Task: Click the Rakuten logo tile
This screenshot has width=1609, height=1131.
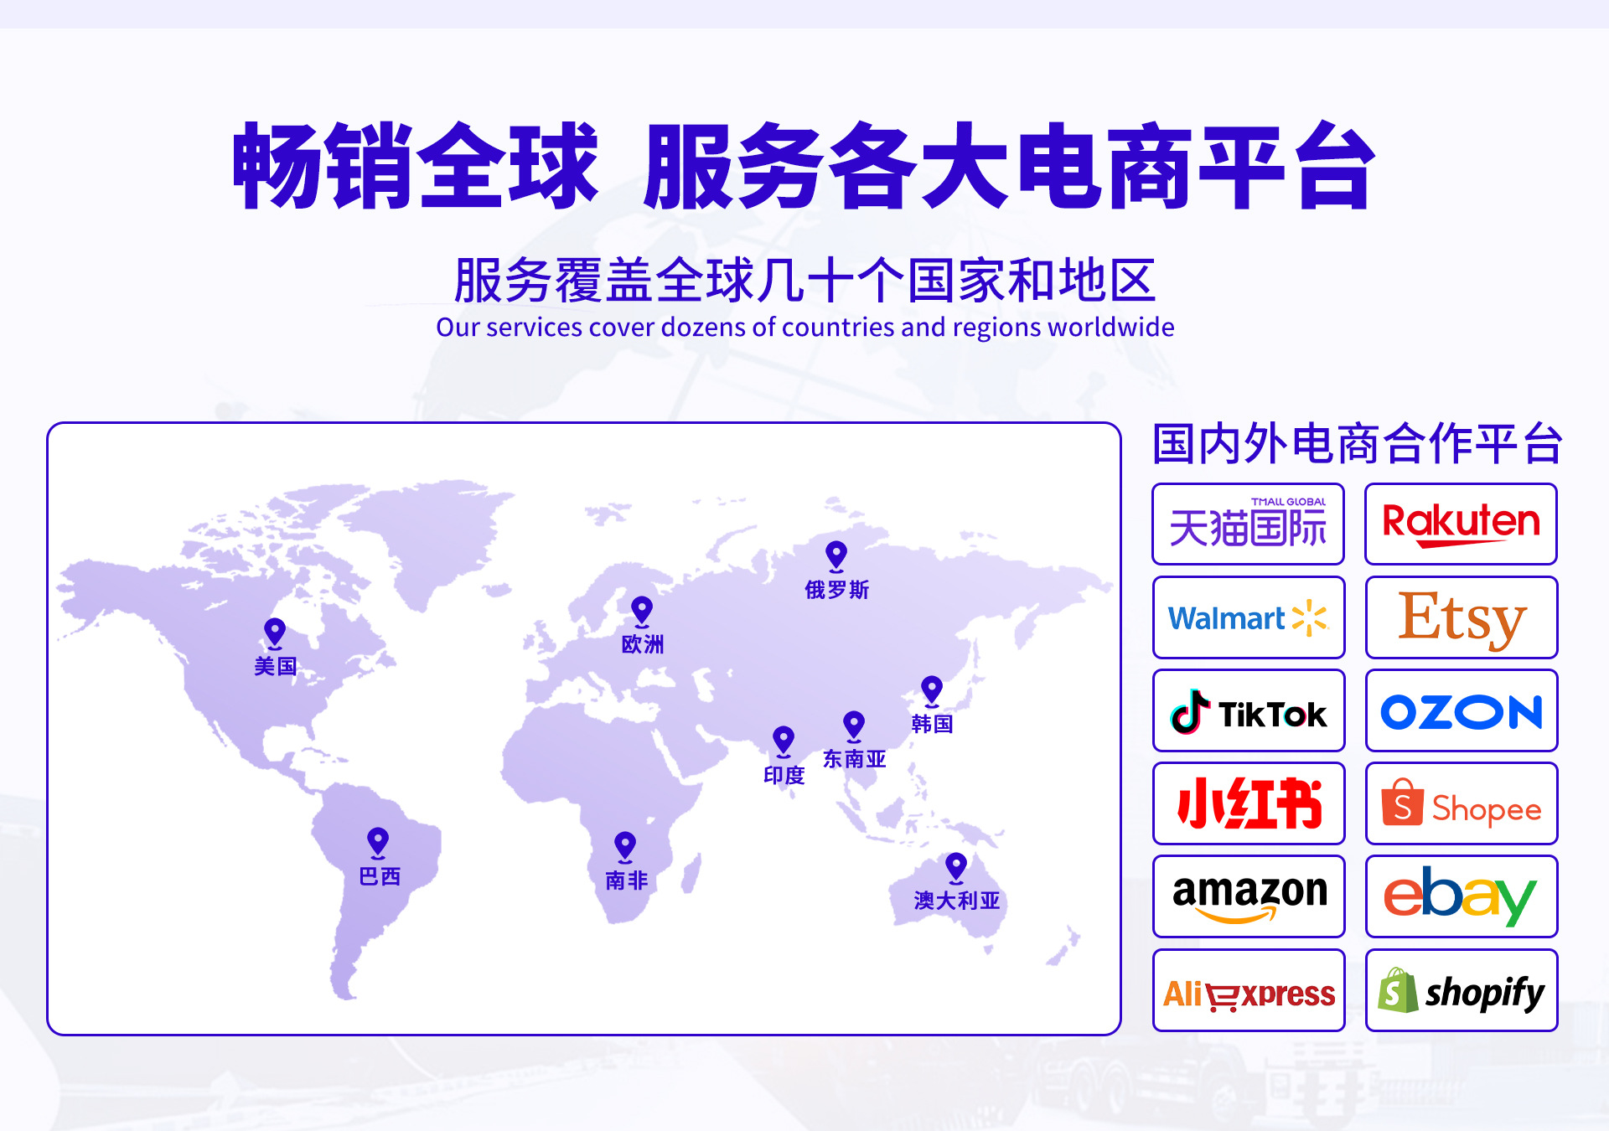Action: pos(1461,524)
